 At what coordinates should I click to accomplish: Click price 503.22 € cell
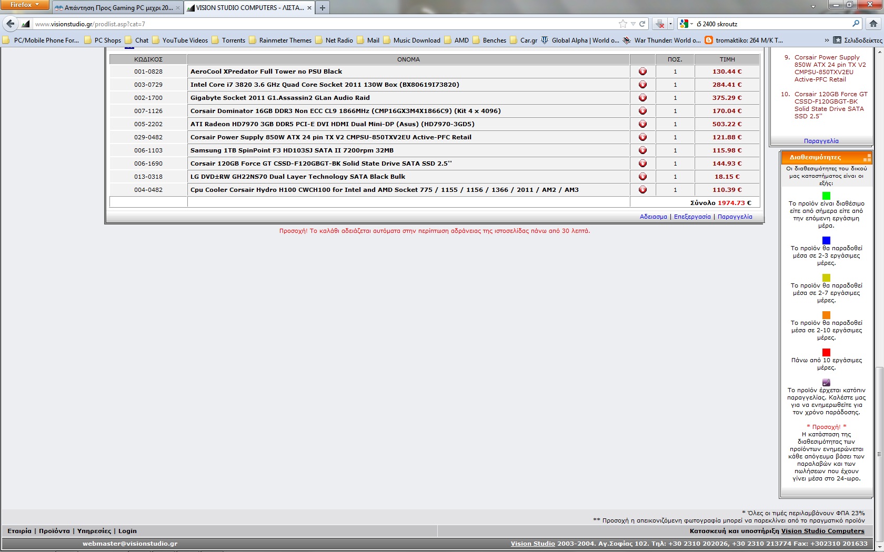click(x=727, y=124)
